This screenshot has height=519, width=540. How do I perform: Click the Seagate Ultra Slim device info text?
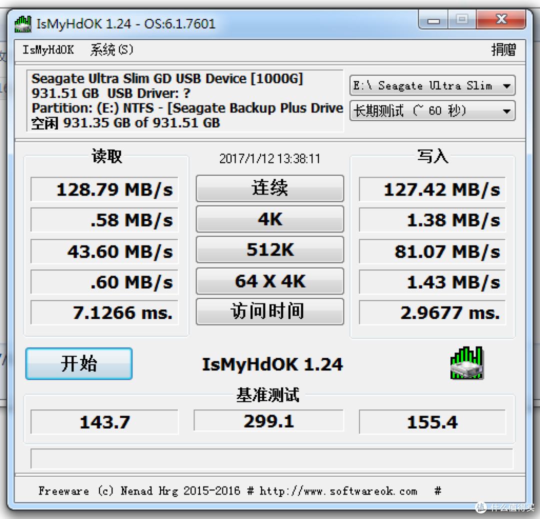coord(185,100)
